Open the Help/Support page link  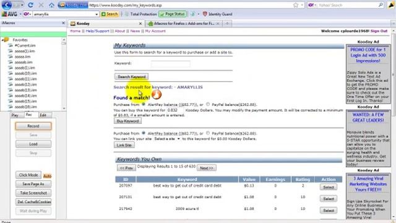tap(98, 31)
